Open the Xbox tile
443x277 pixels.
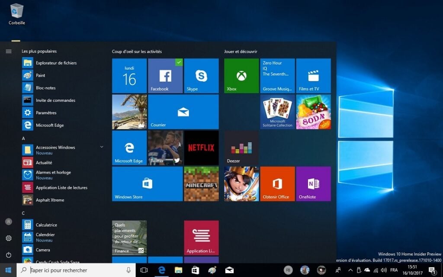click(241, 76)
